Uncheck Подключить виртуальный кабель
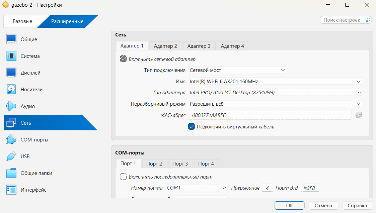 [192, 126]
